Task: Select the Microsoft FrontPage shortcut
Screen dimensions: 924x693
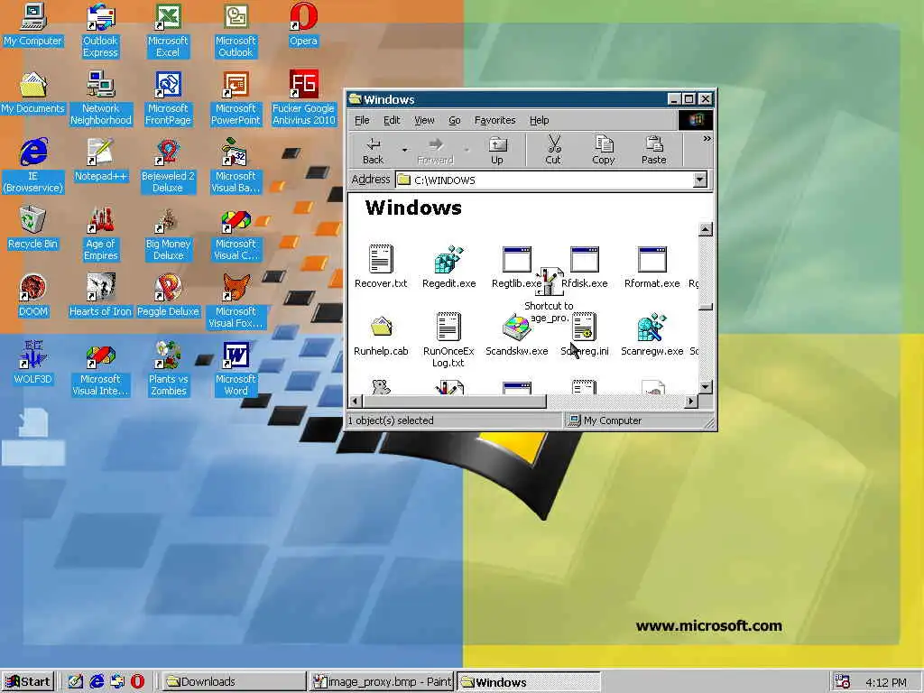Action: coord(168,98)
